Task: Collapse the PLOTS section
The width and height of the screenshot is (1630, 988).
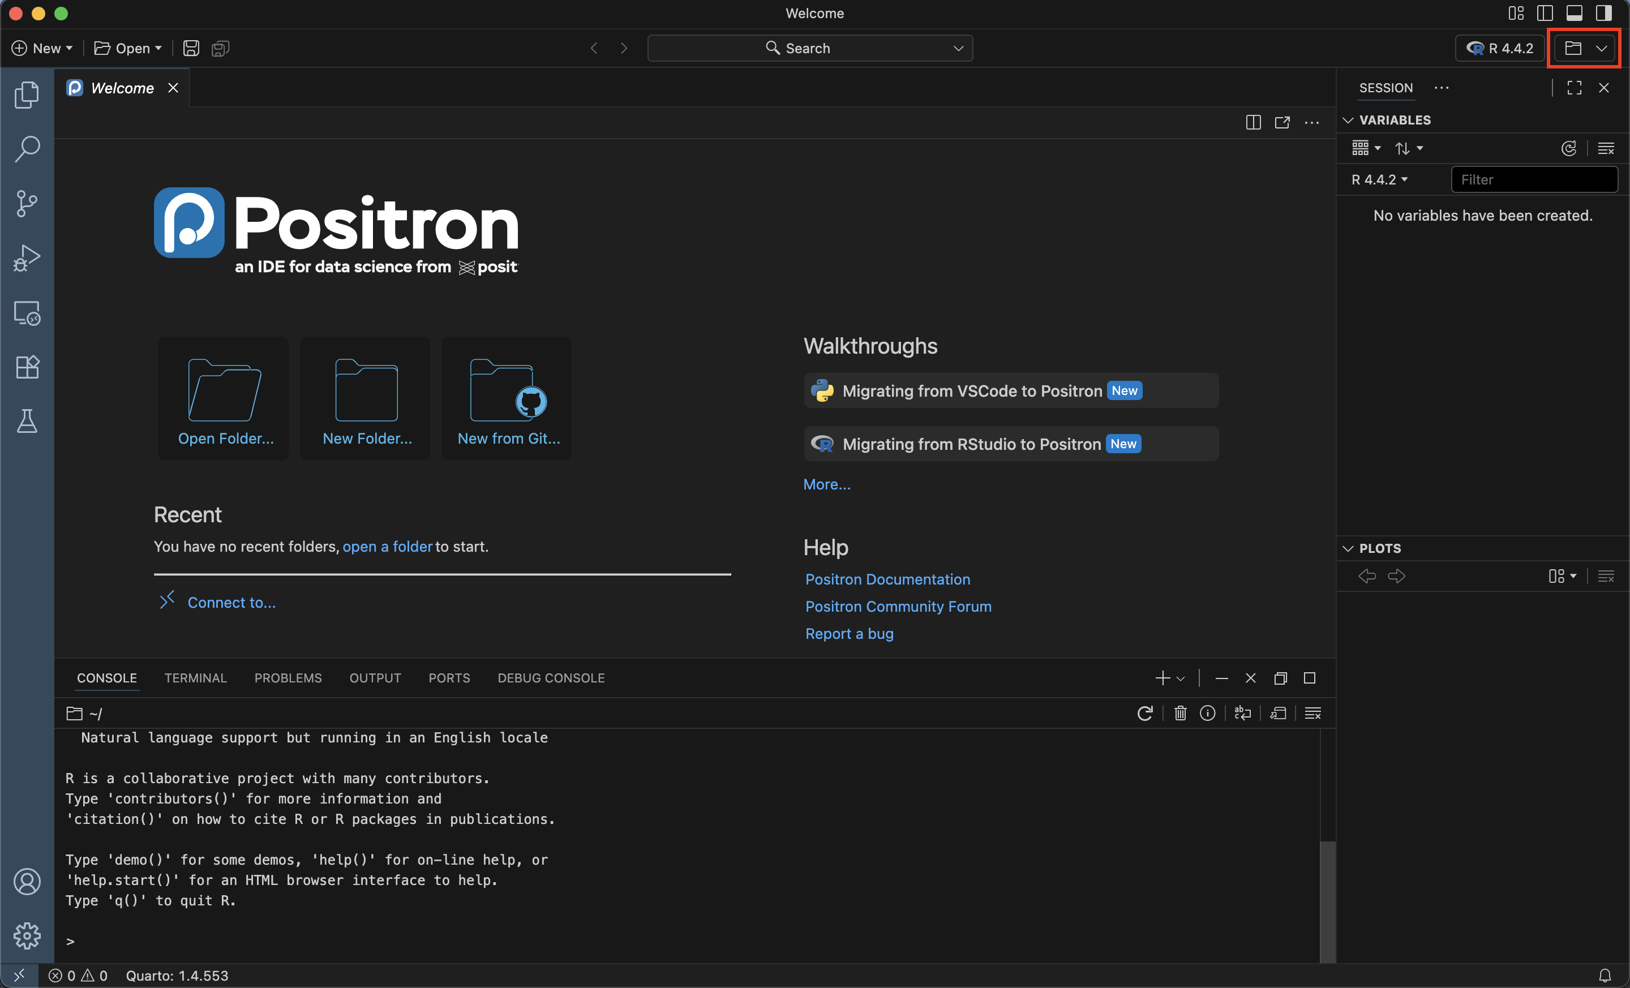Action: (1348, 548)
